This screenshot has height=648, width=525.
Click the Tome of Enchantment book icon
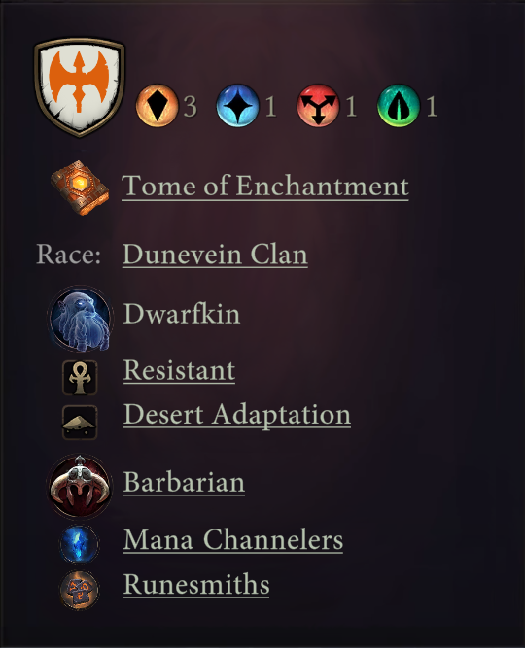[x=80, y=188]
